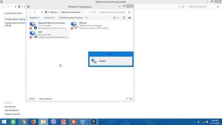The image size is (222, 125).
Task: Open Windows Firewall link
Action: [12, 114]
